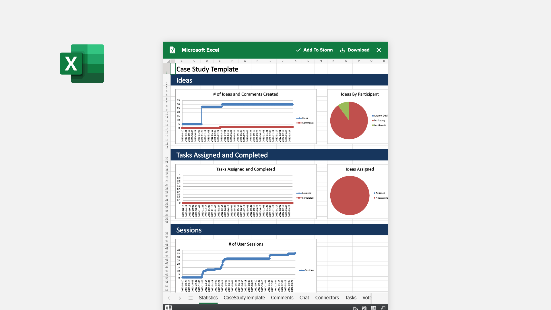Click the Matthew B legend entry
The image size is (551, 310).
click(x=379, y=125)
